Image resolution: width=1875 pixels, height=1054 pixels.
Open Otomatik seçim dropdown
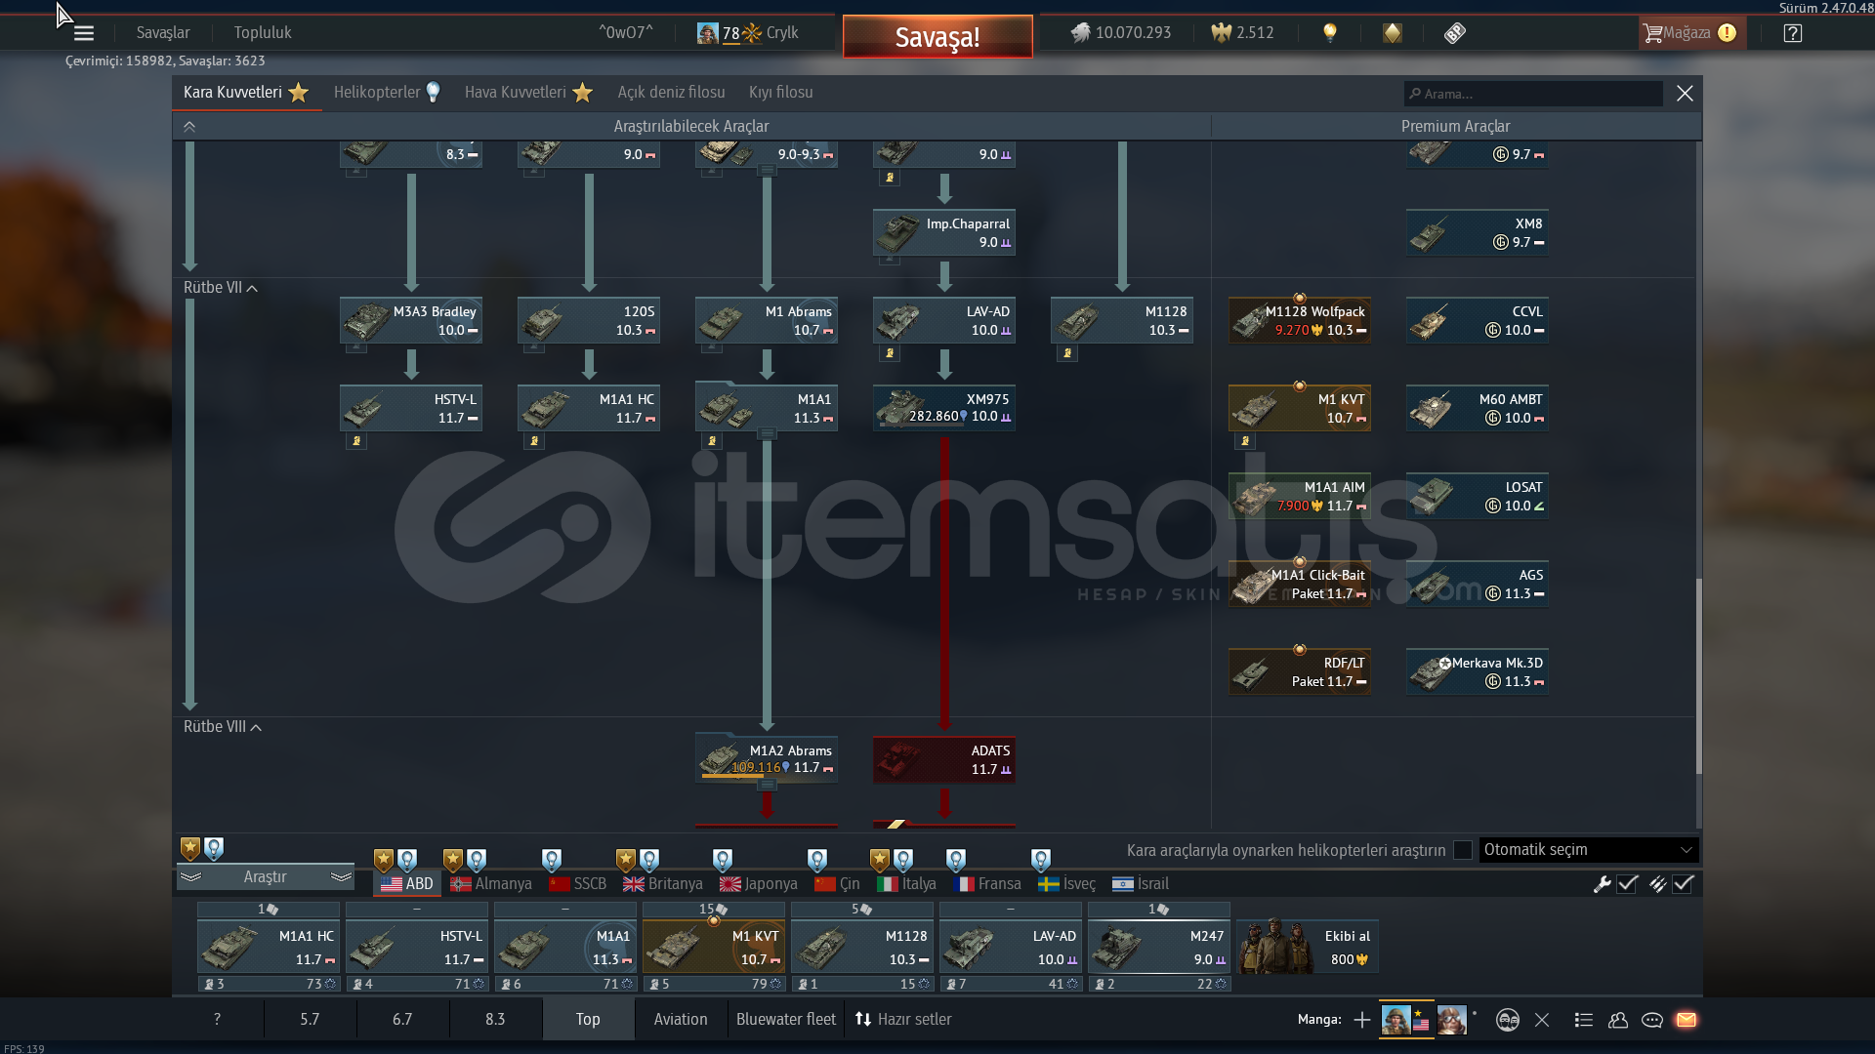point(1589,850)
